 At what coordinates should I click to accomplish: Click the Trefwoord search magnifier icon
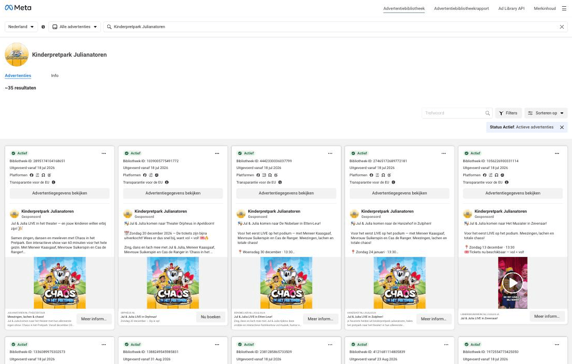pos(488,113)
